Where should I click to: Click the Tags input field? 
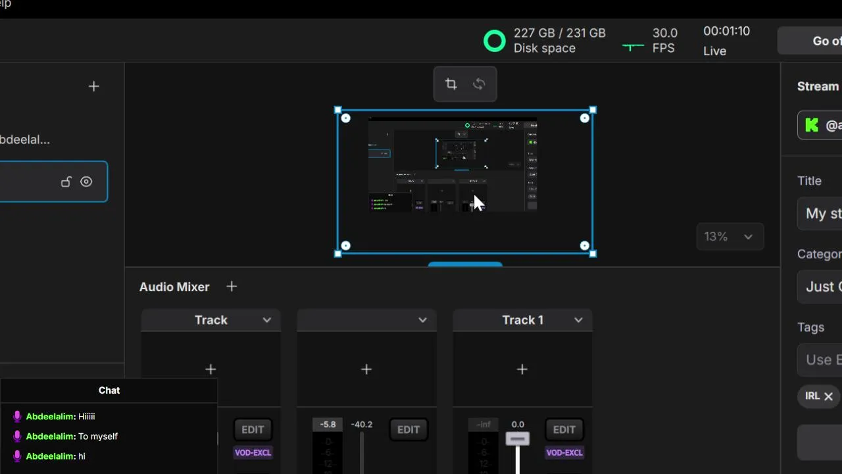point(820,359)
